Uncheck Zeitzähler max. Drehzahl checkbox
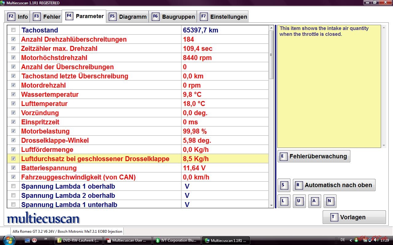 [x=13, y=48]
